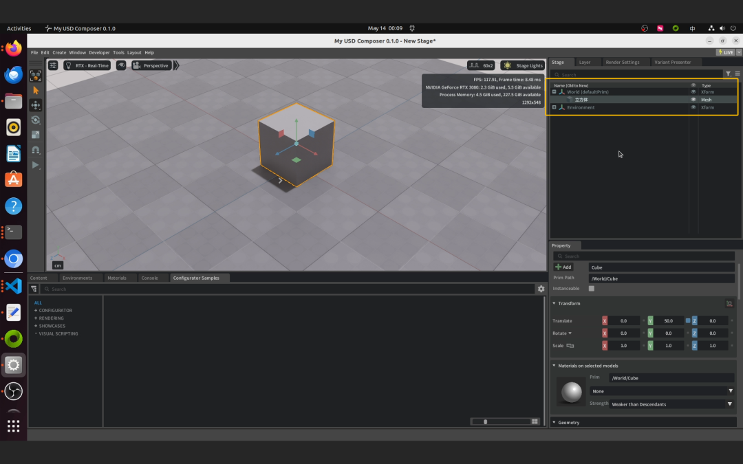Viewport: 743px width, 464px height.
Task: Open Visual Studio Code from dock
Action: [13, 286]
